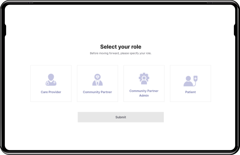240x155 pixels.
Task: Click the suited person Community Partner icon
Action: click(x=97, y=80)
